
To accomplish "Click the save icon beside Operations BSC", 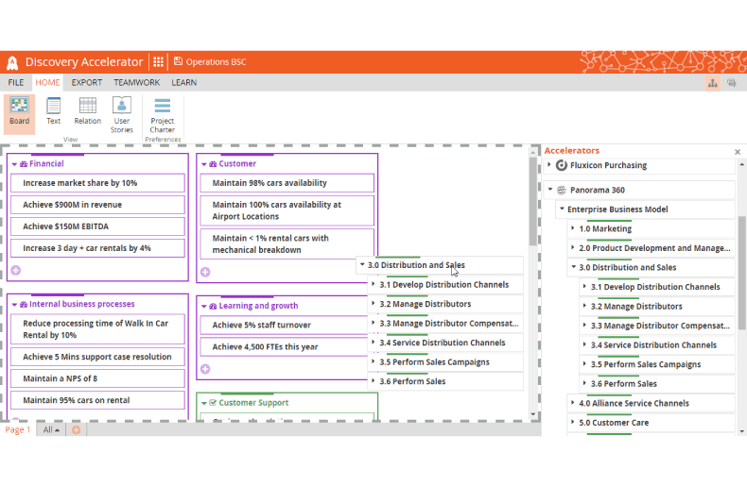I will (178, 61).
